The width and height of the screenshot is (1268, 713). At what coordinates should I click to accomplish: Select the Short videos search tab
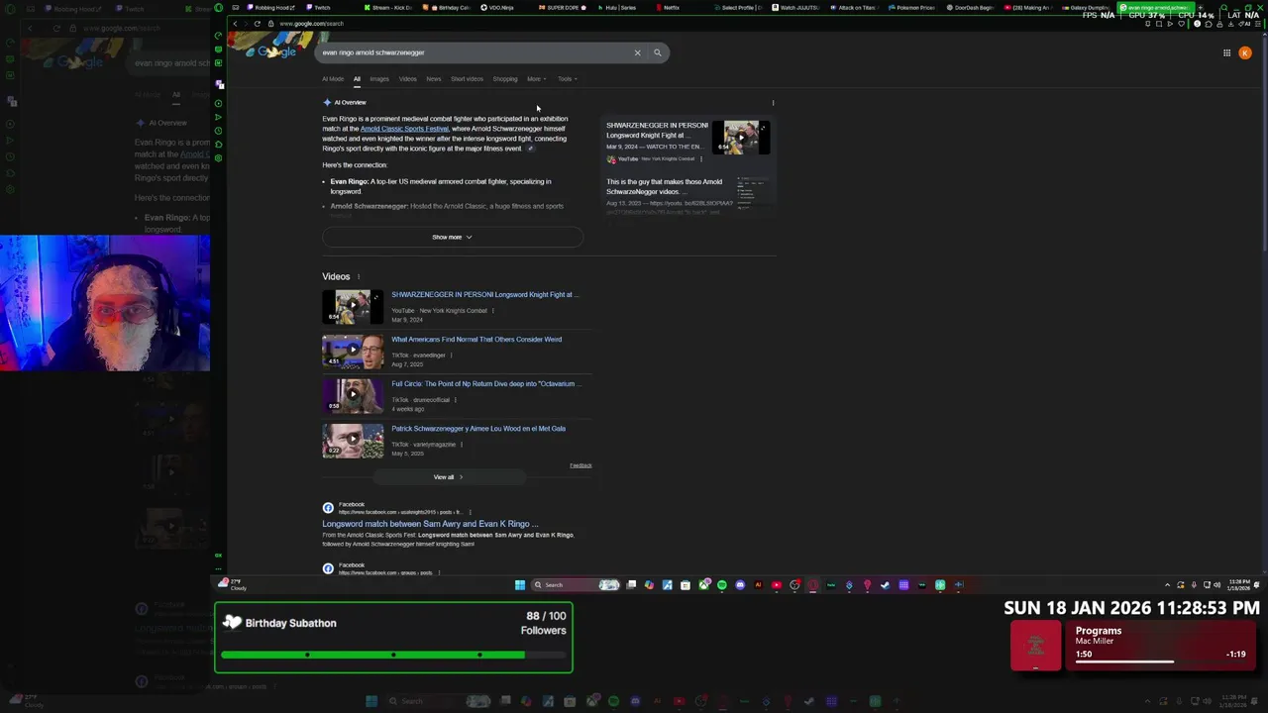[467, 79]
